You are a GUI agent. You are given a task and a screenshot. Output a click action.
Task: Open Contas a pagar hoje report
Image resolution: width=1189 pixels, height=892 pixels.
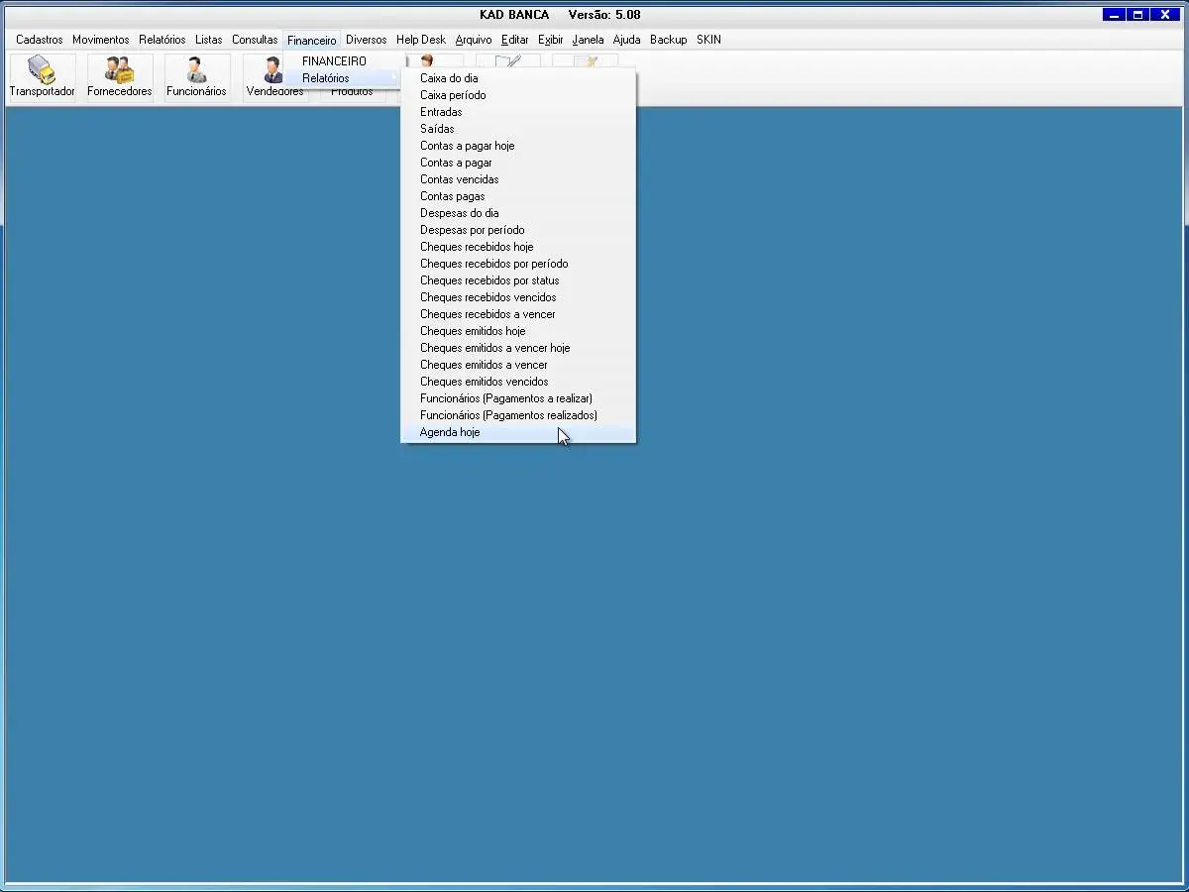[x=467, y=146]
